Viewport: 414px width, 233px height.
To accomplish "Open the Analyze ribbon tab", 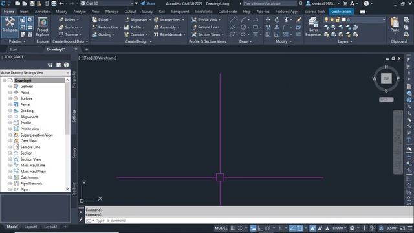I will tap(79, 12).
